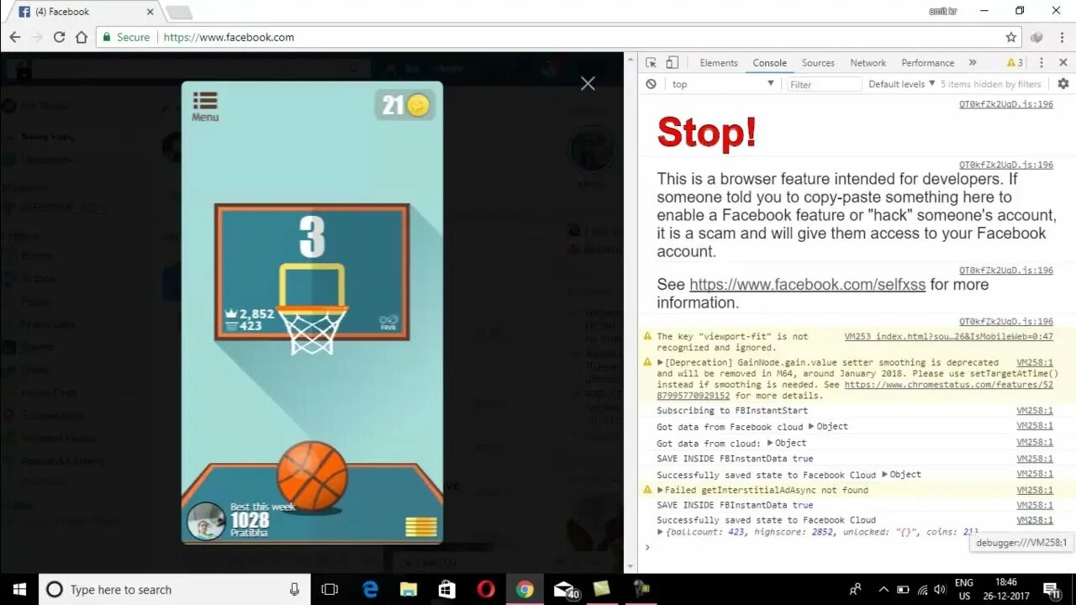Viewport: 1076px width, 605px height.
Task: Click the 'Type here to search' box
Action: [x=174, y=589]
